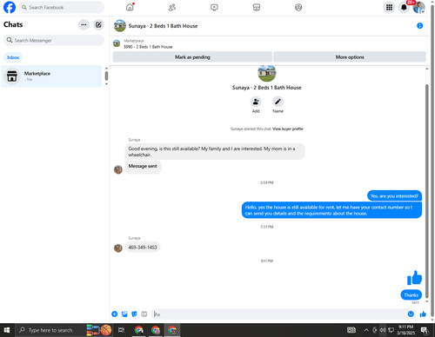435x337 pixels.
Task: Click the Thanks message bubble
Action: (412, 294)
